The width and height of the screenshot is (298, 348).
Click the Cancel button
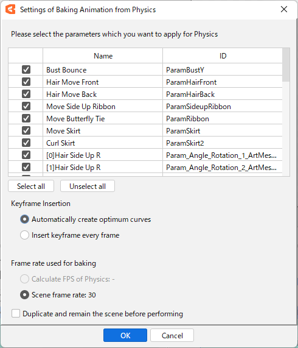click(x=172, y=335)
